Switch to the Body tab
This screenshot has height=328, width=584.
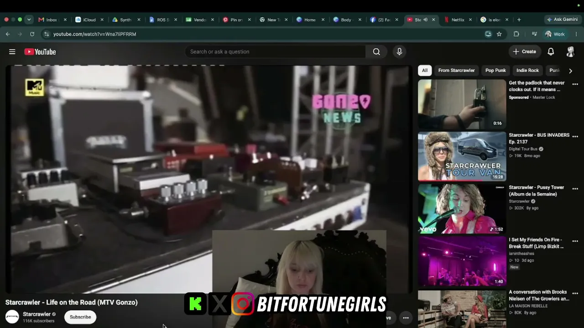point(347,20)
